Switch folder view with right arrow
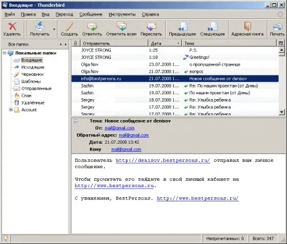Screen dimensions: 287x244 [x=66, y=44]
